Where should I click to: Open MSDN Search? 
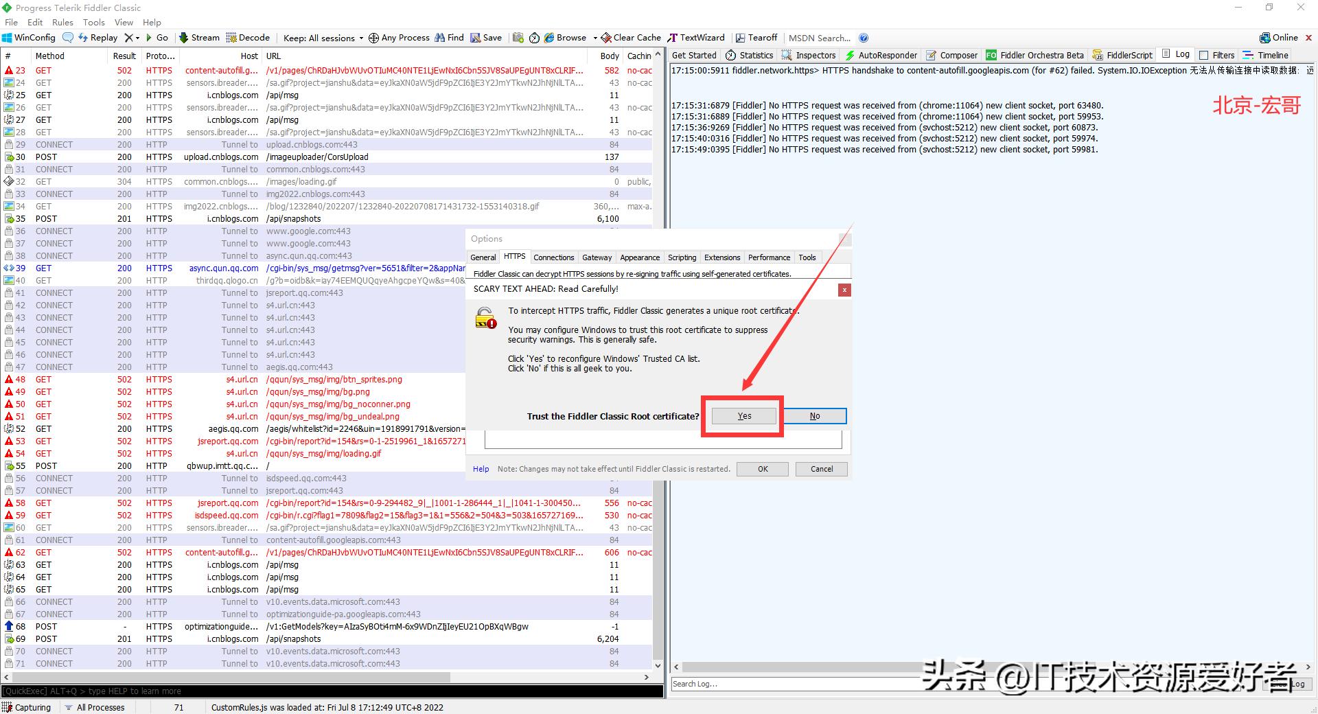pyautogui.click(x=819, y=37)
